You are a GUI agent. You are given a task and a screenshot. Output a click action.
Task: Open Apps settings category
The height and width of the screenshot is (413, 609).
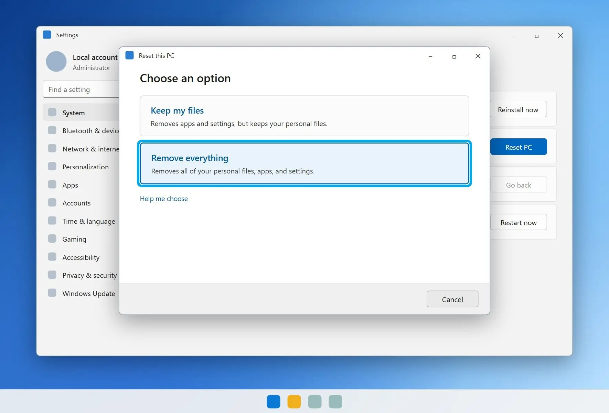[x=81, y=185]
